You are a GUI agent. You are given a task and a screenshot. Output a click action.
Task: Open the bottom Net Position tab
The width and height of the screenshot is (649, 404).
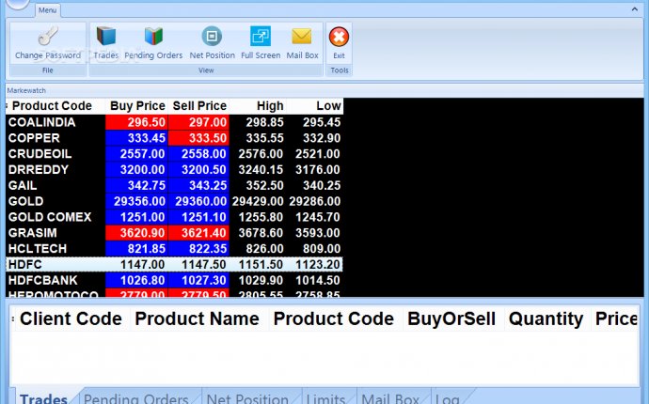pyautogui.click(x=247, y=398)
